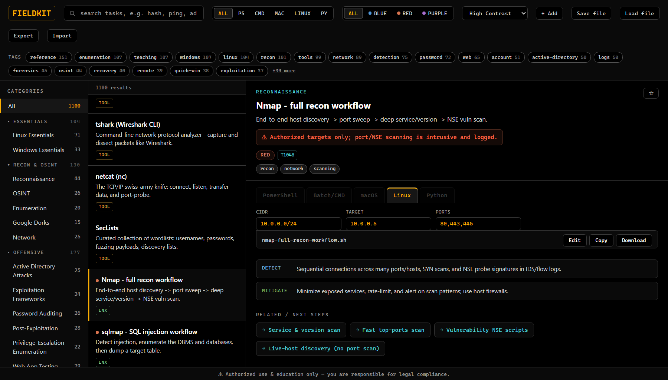
Task: Filter tasks by BLUE team
Action: [377, 13]
